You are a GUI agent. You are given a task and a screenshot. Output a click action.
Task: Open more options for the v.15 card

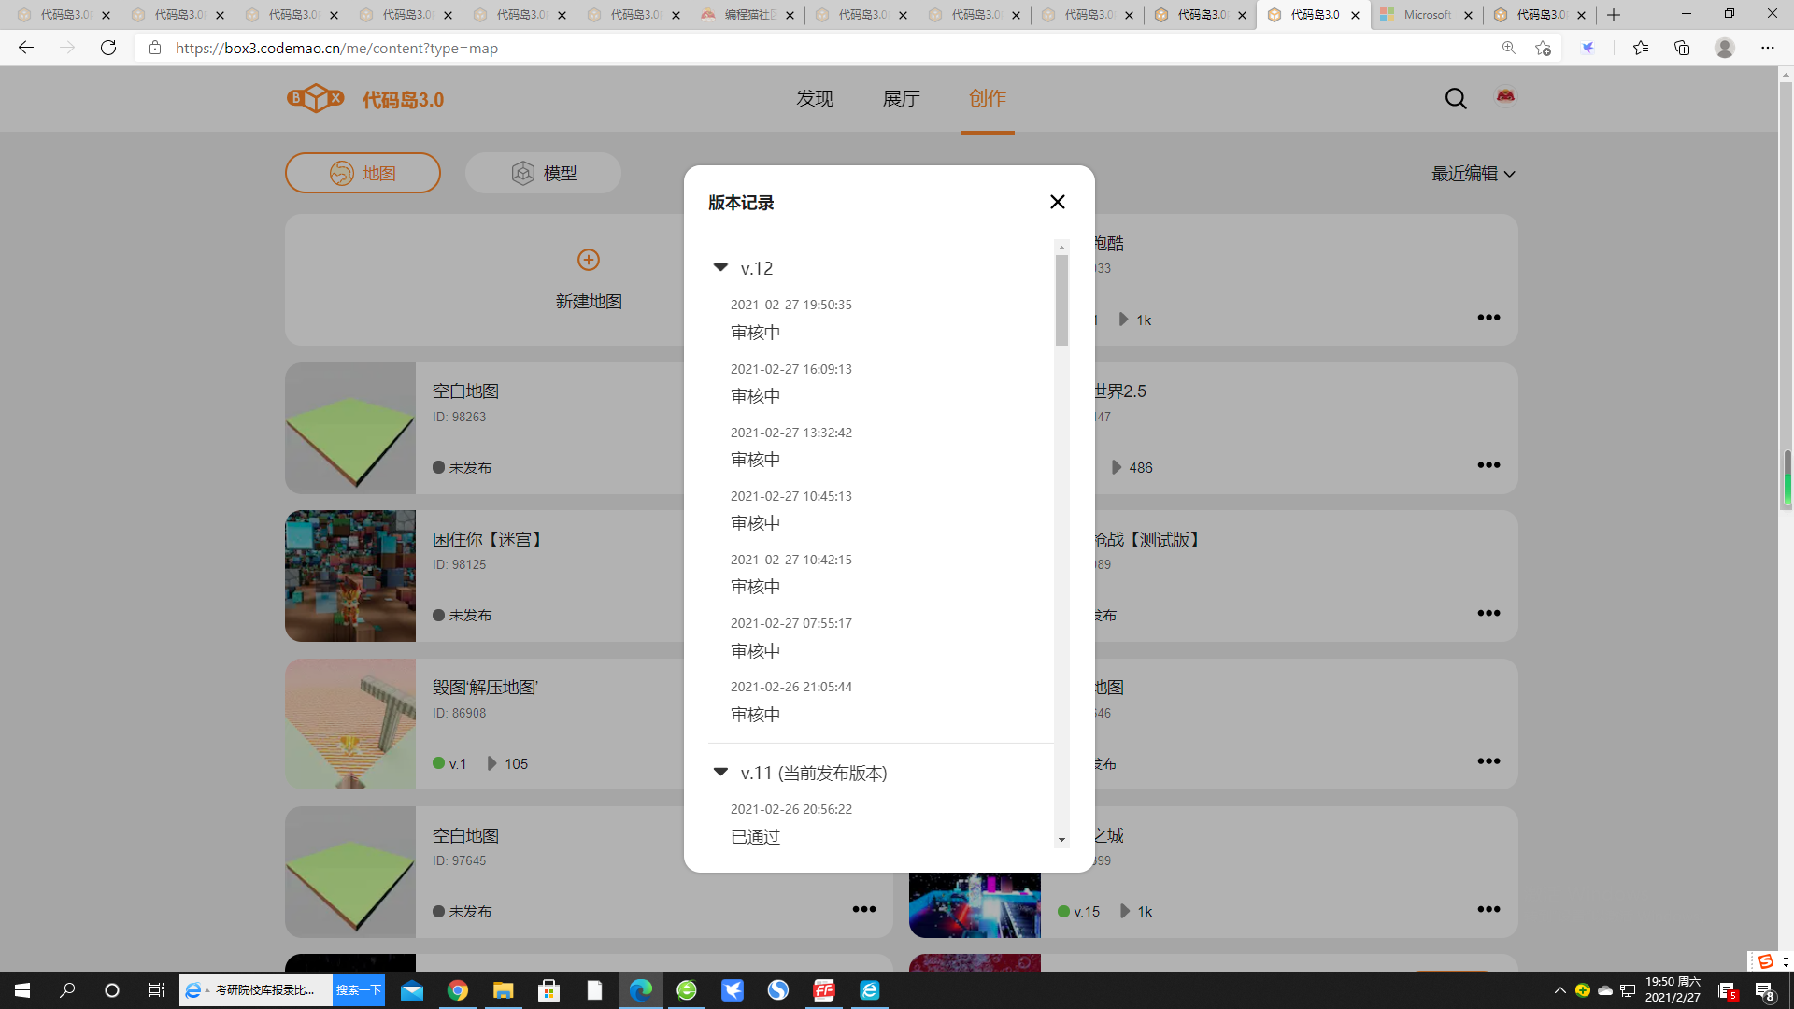[x=1488, y=909]
